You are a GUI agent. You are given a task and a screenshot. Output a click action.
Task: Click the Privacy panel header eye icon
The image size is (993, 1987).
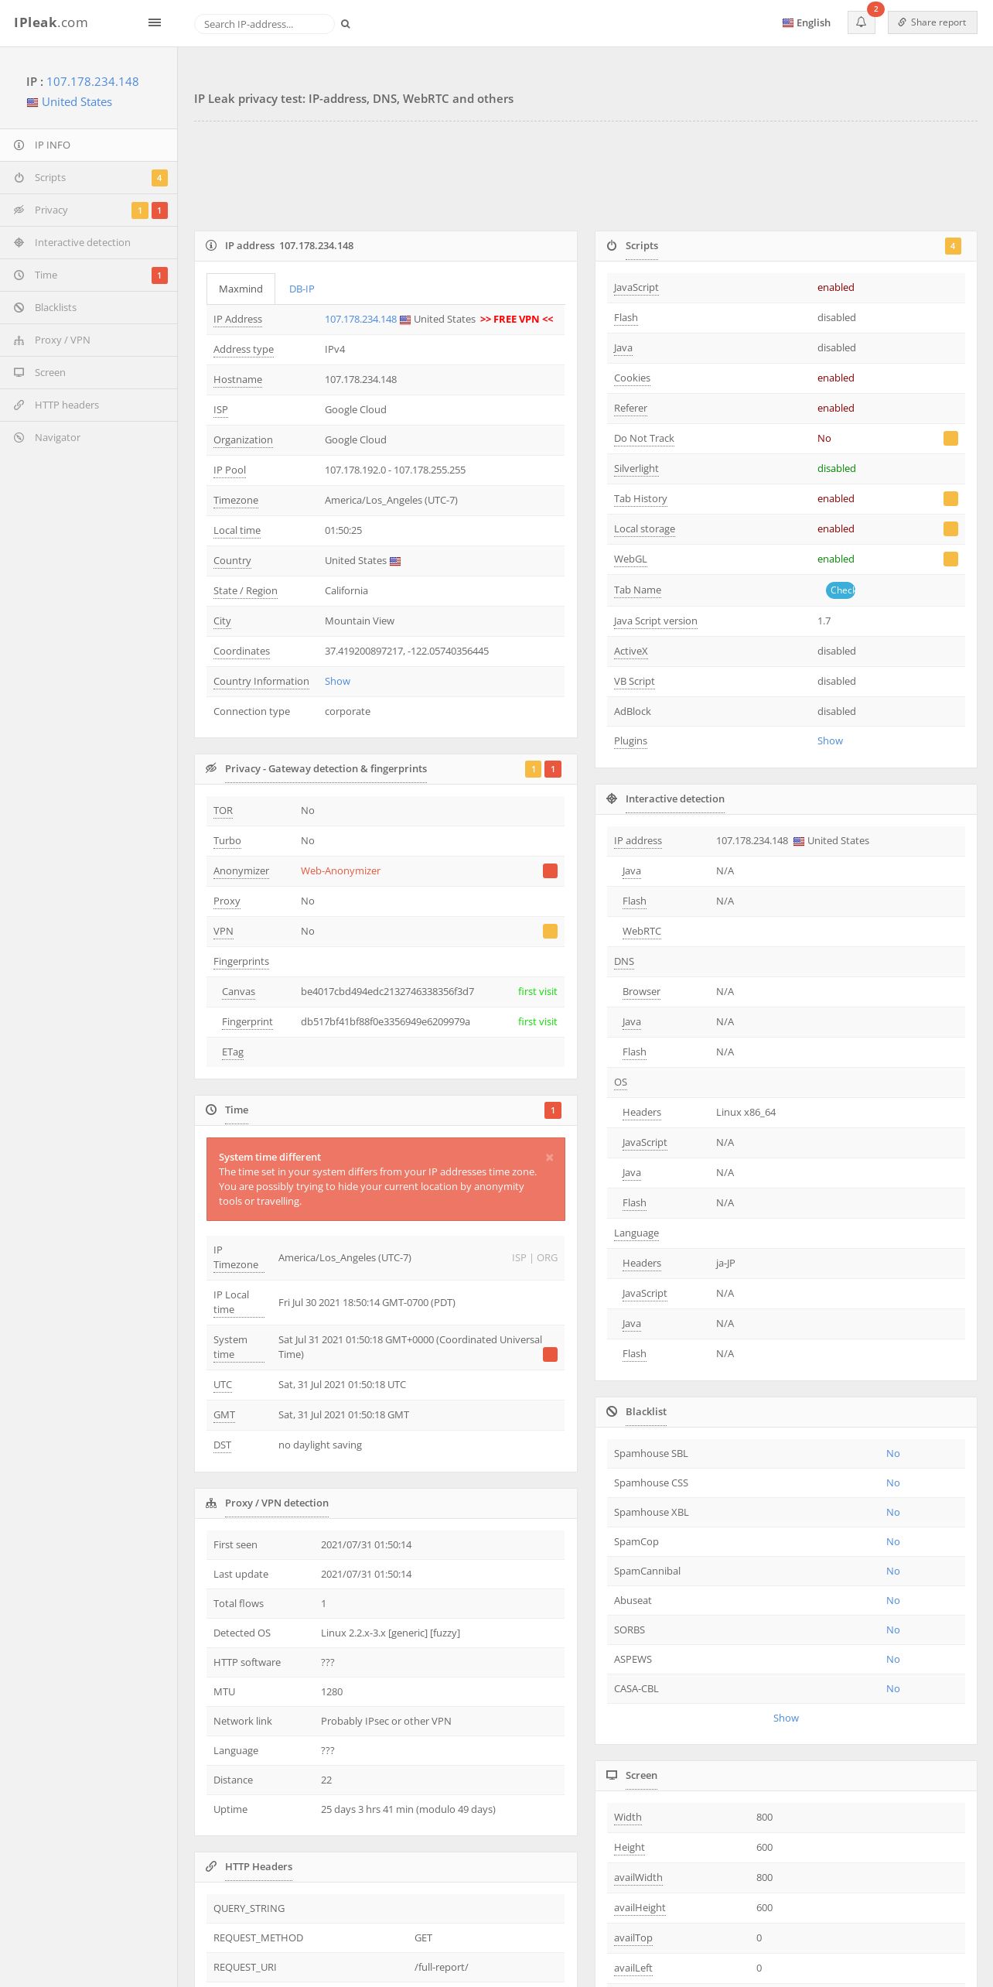pyautogui.click(x=211, y=768)
